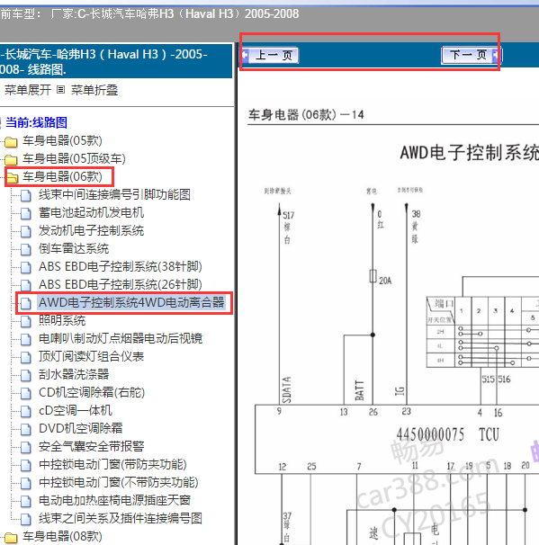Click the 4450000075 TCU label in diagram

pyautogui.click(x=448, y=434)
